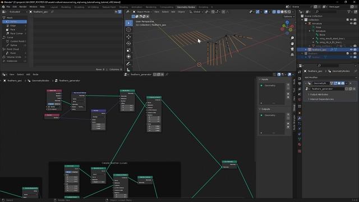Open the Render menu
This screenshot has height=202, width=359.
tap(23, 7)
